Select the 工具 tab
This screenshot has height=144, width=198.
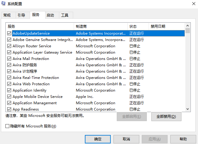[65, 15]
